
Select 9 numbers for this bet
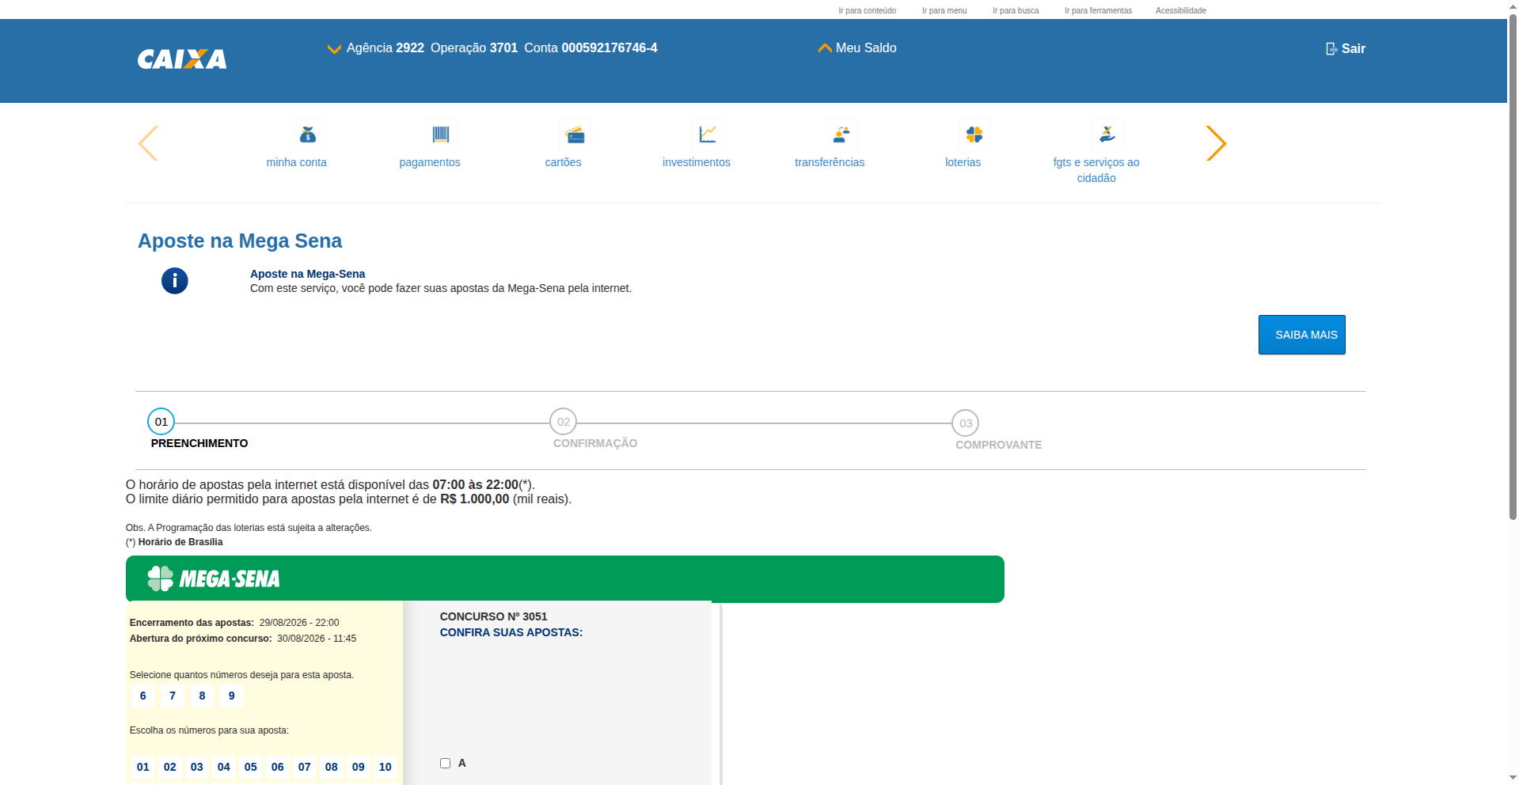pyautogui.click(x=232, y=696)
